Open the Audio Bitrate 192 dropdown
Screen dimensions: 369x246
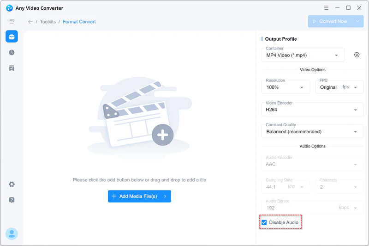point(313,208)
